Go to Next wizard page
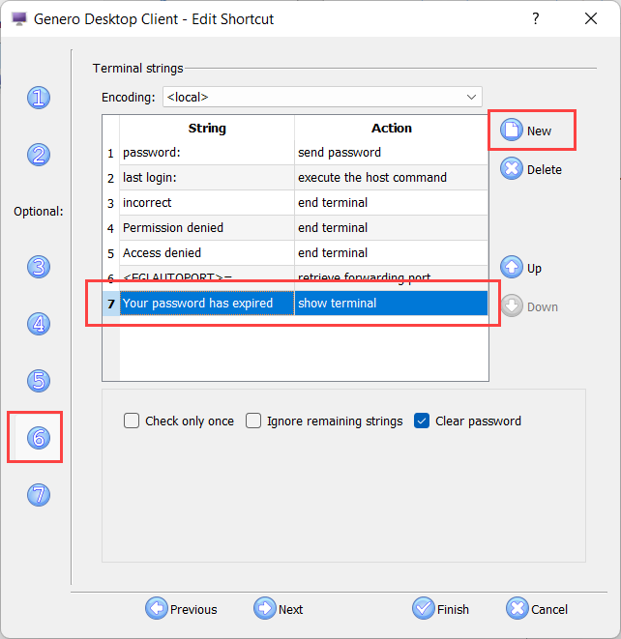This screenshot has height=639, width=621. 279,608
